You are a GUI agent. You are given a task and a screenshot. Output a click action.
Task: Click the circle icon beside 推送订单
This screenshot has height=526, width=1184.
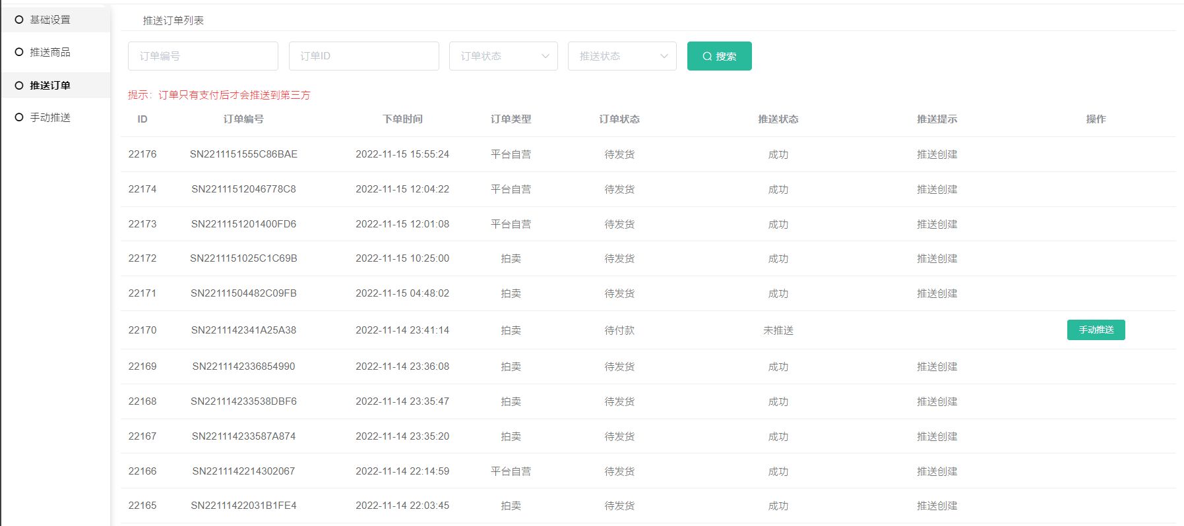coord(19,85)
